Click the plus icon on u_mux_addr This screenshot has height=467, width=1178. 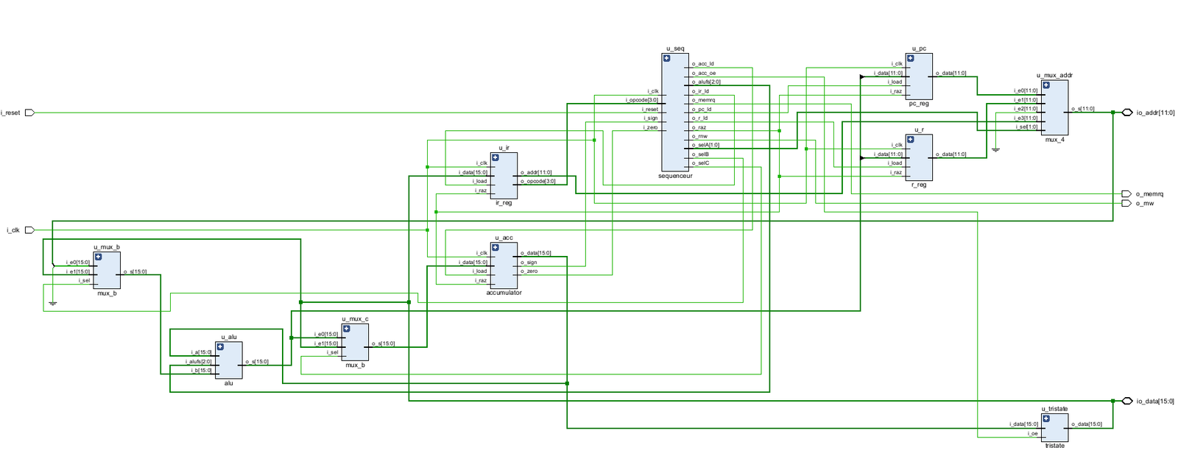point(1045,85)
